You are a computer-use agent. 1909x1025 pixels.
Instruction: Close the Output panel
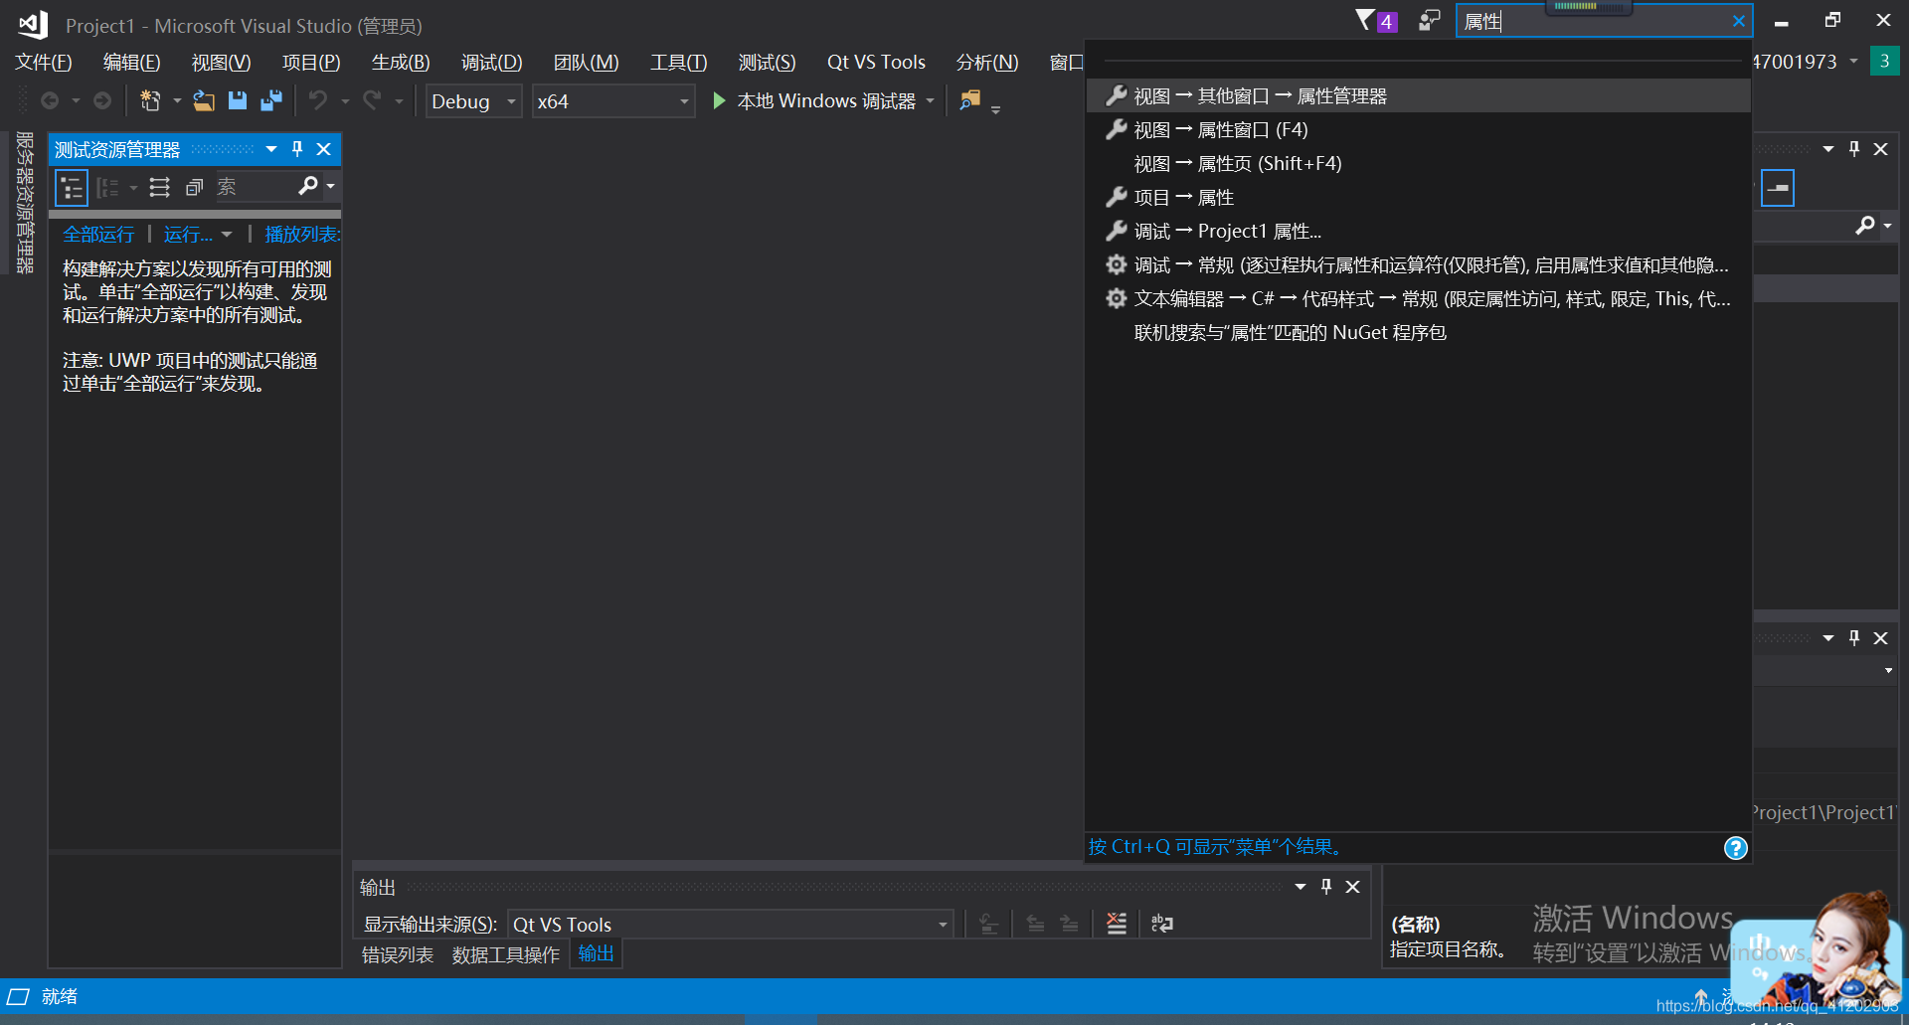1353,887
